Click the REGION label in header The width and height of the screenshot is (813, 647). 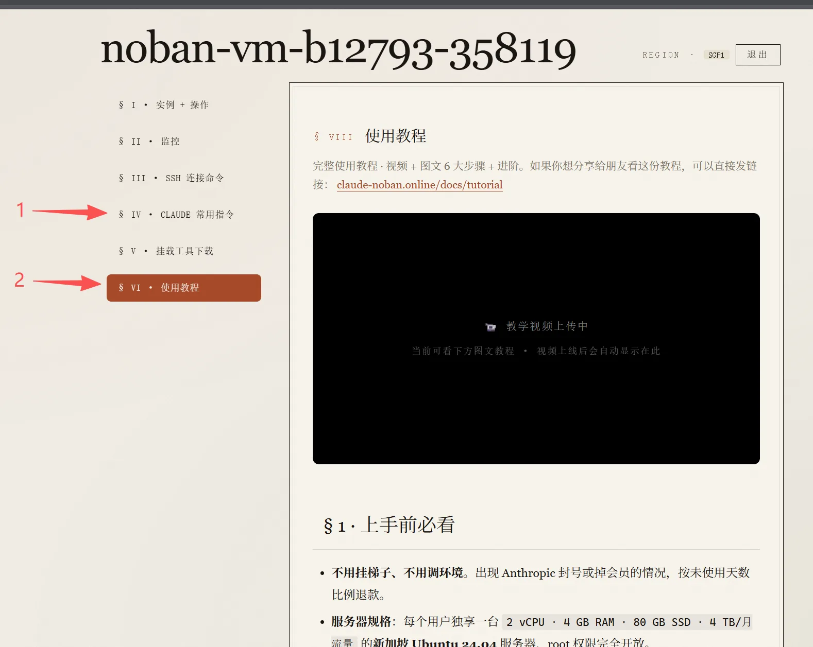tap(660, 55)
